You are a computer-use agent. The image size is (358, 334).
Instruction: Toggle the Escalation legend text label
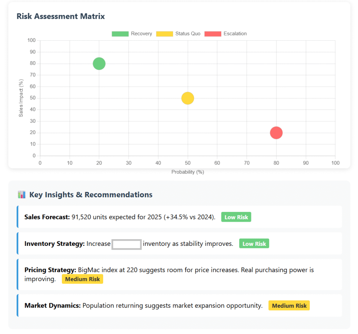(x=235, y=34)
